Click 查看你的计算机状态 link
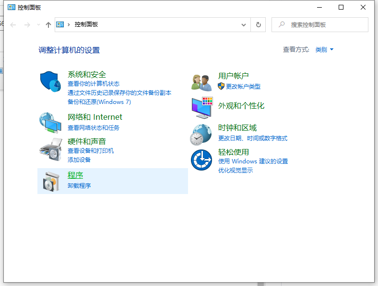Viewport: 378px width, 286px height. point(94,84)
